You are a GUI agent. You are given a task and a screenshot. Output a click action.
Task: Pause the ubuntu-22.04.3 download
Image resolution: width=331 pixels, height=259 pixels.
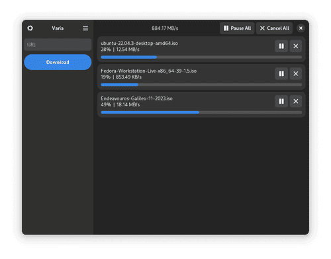[x=281, y=46]
